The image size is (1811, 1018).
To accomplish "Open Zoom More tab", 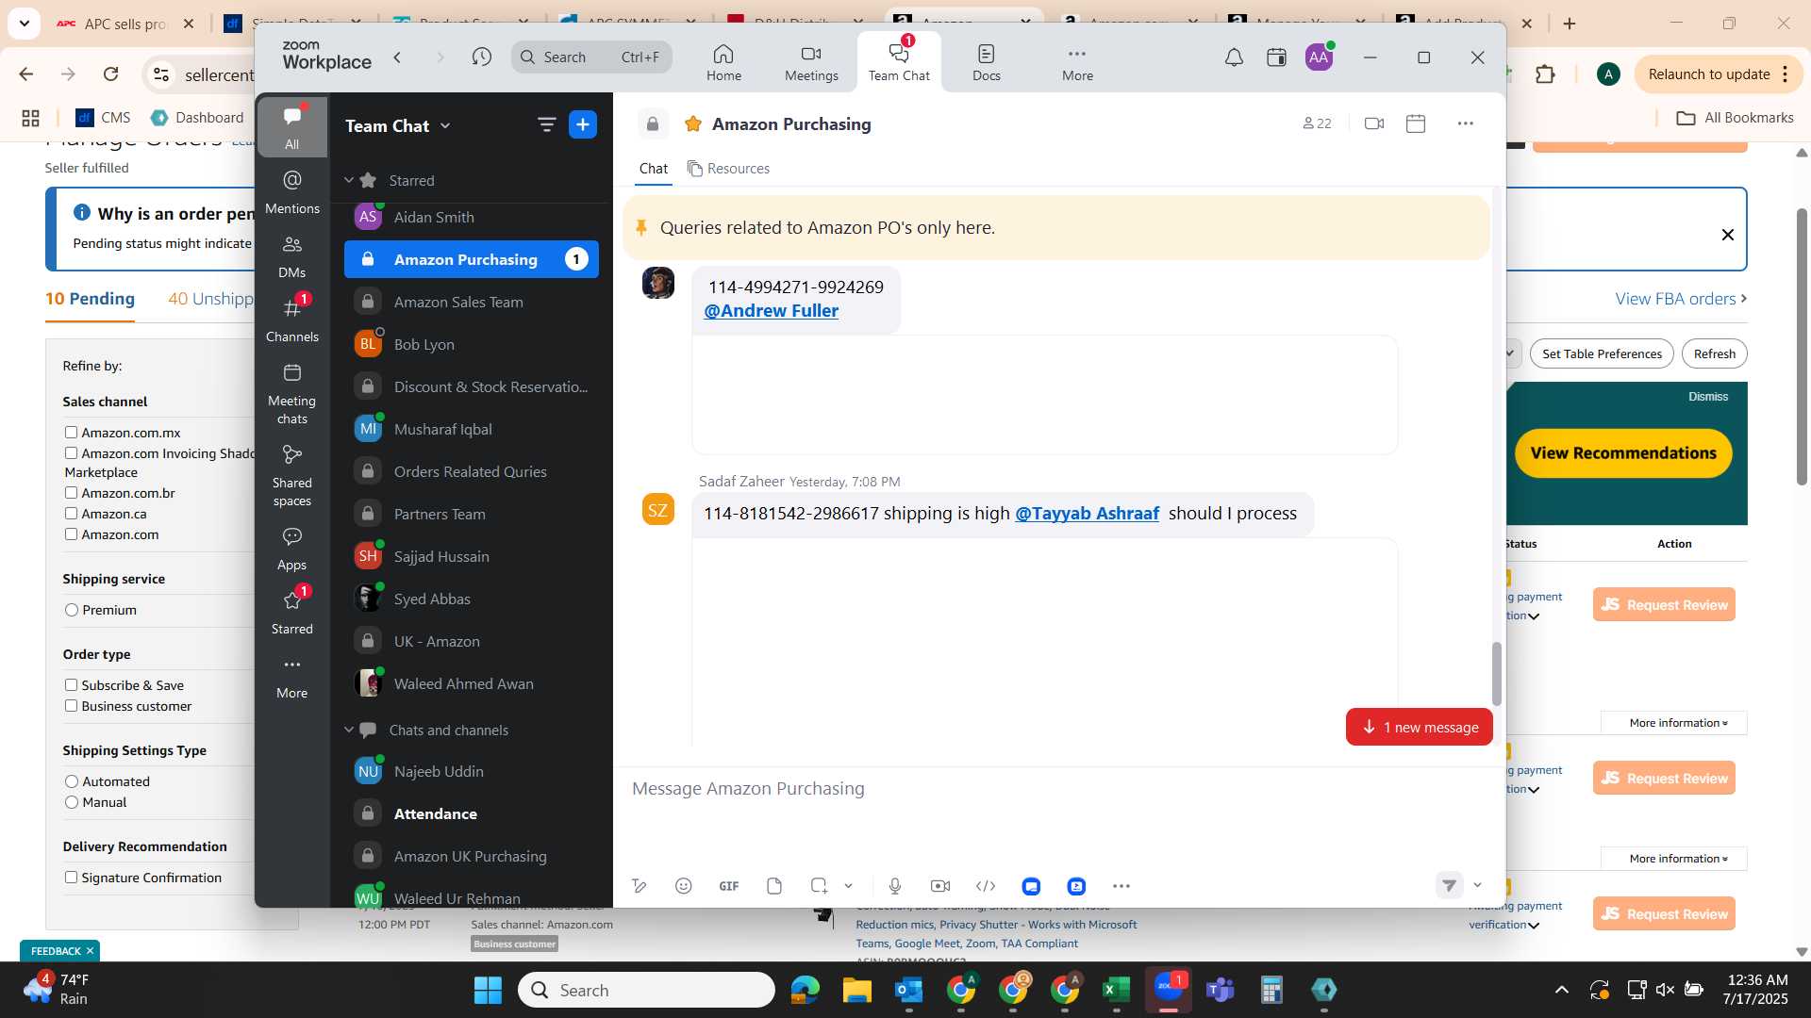I will click(x=1077, y=62).
